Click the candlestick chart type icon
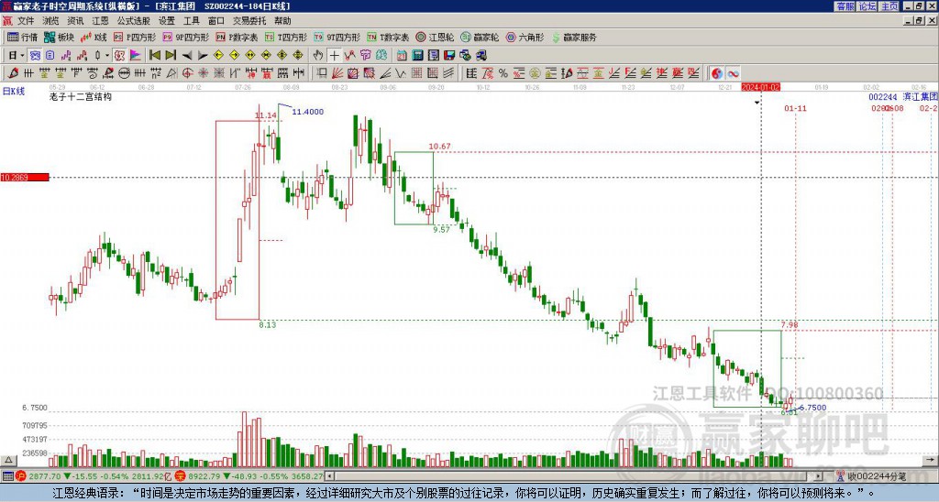This screenshot has height=502, width=939. tap(97, 55)
